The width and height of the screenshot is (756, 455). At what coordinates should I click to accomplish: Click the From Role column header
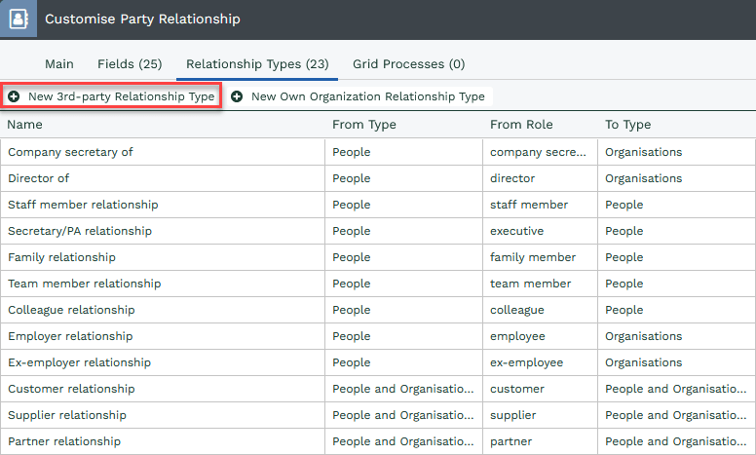pyautogui.click(x=521, y=125)
